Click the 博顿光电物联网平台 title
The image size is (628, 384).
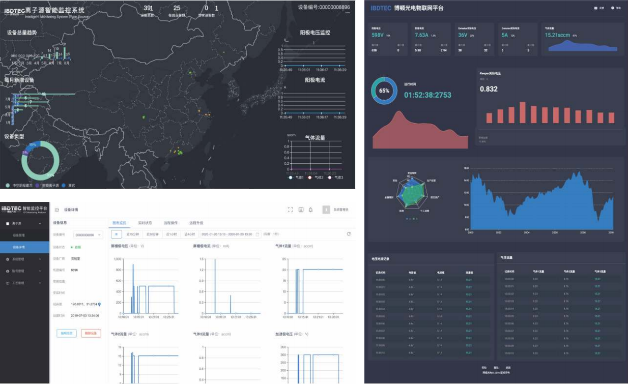pyautogui.click(x=418, y=8)
